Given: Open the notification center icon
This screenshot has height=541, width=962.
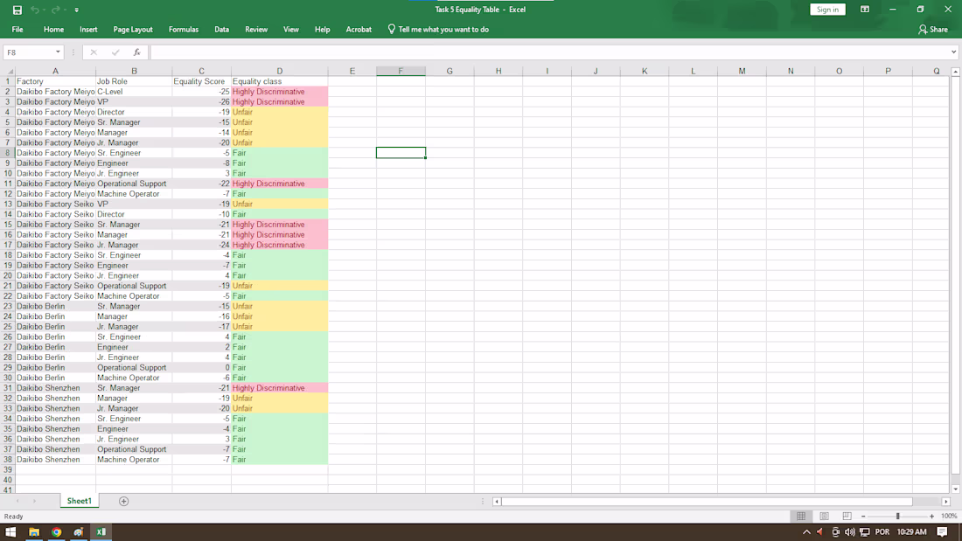Looking at the screenshot, I should [x=943, y=531].
